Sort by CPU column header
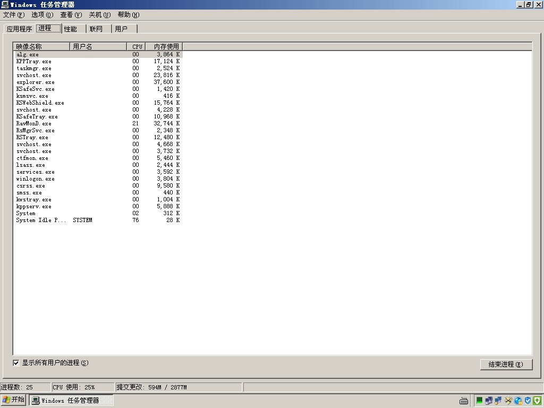Image resolution: width=544 pixels, height=408 pixels. (x=137, y=47)
